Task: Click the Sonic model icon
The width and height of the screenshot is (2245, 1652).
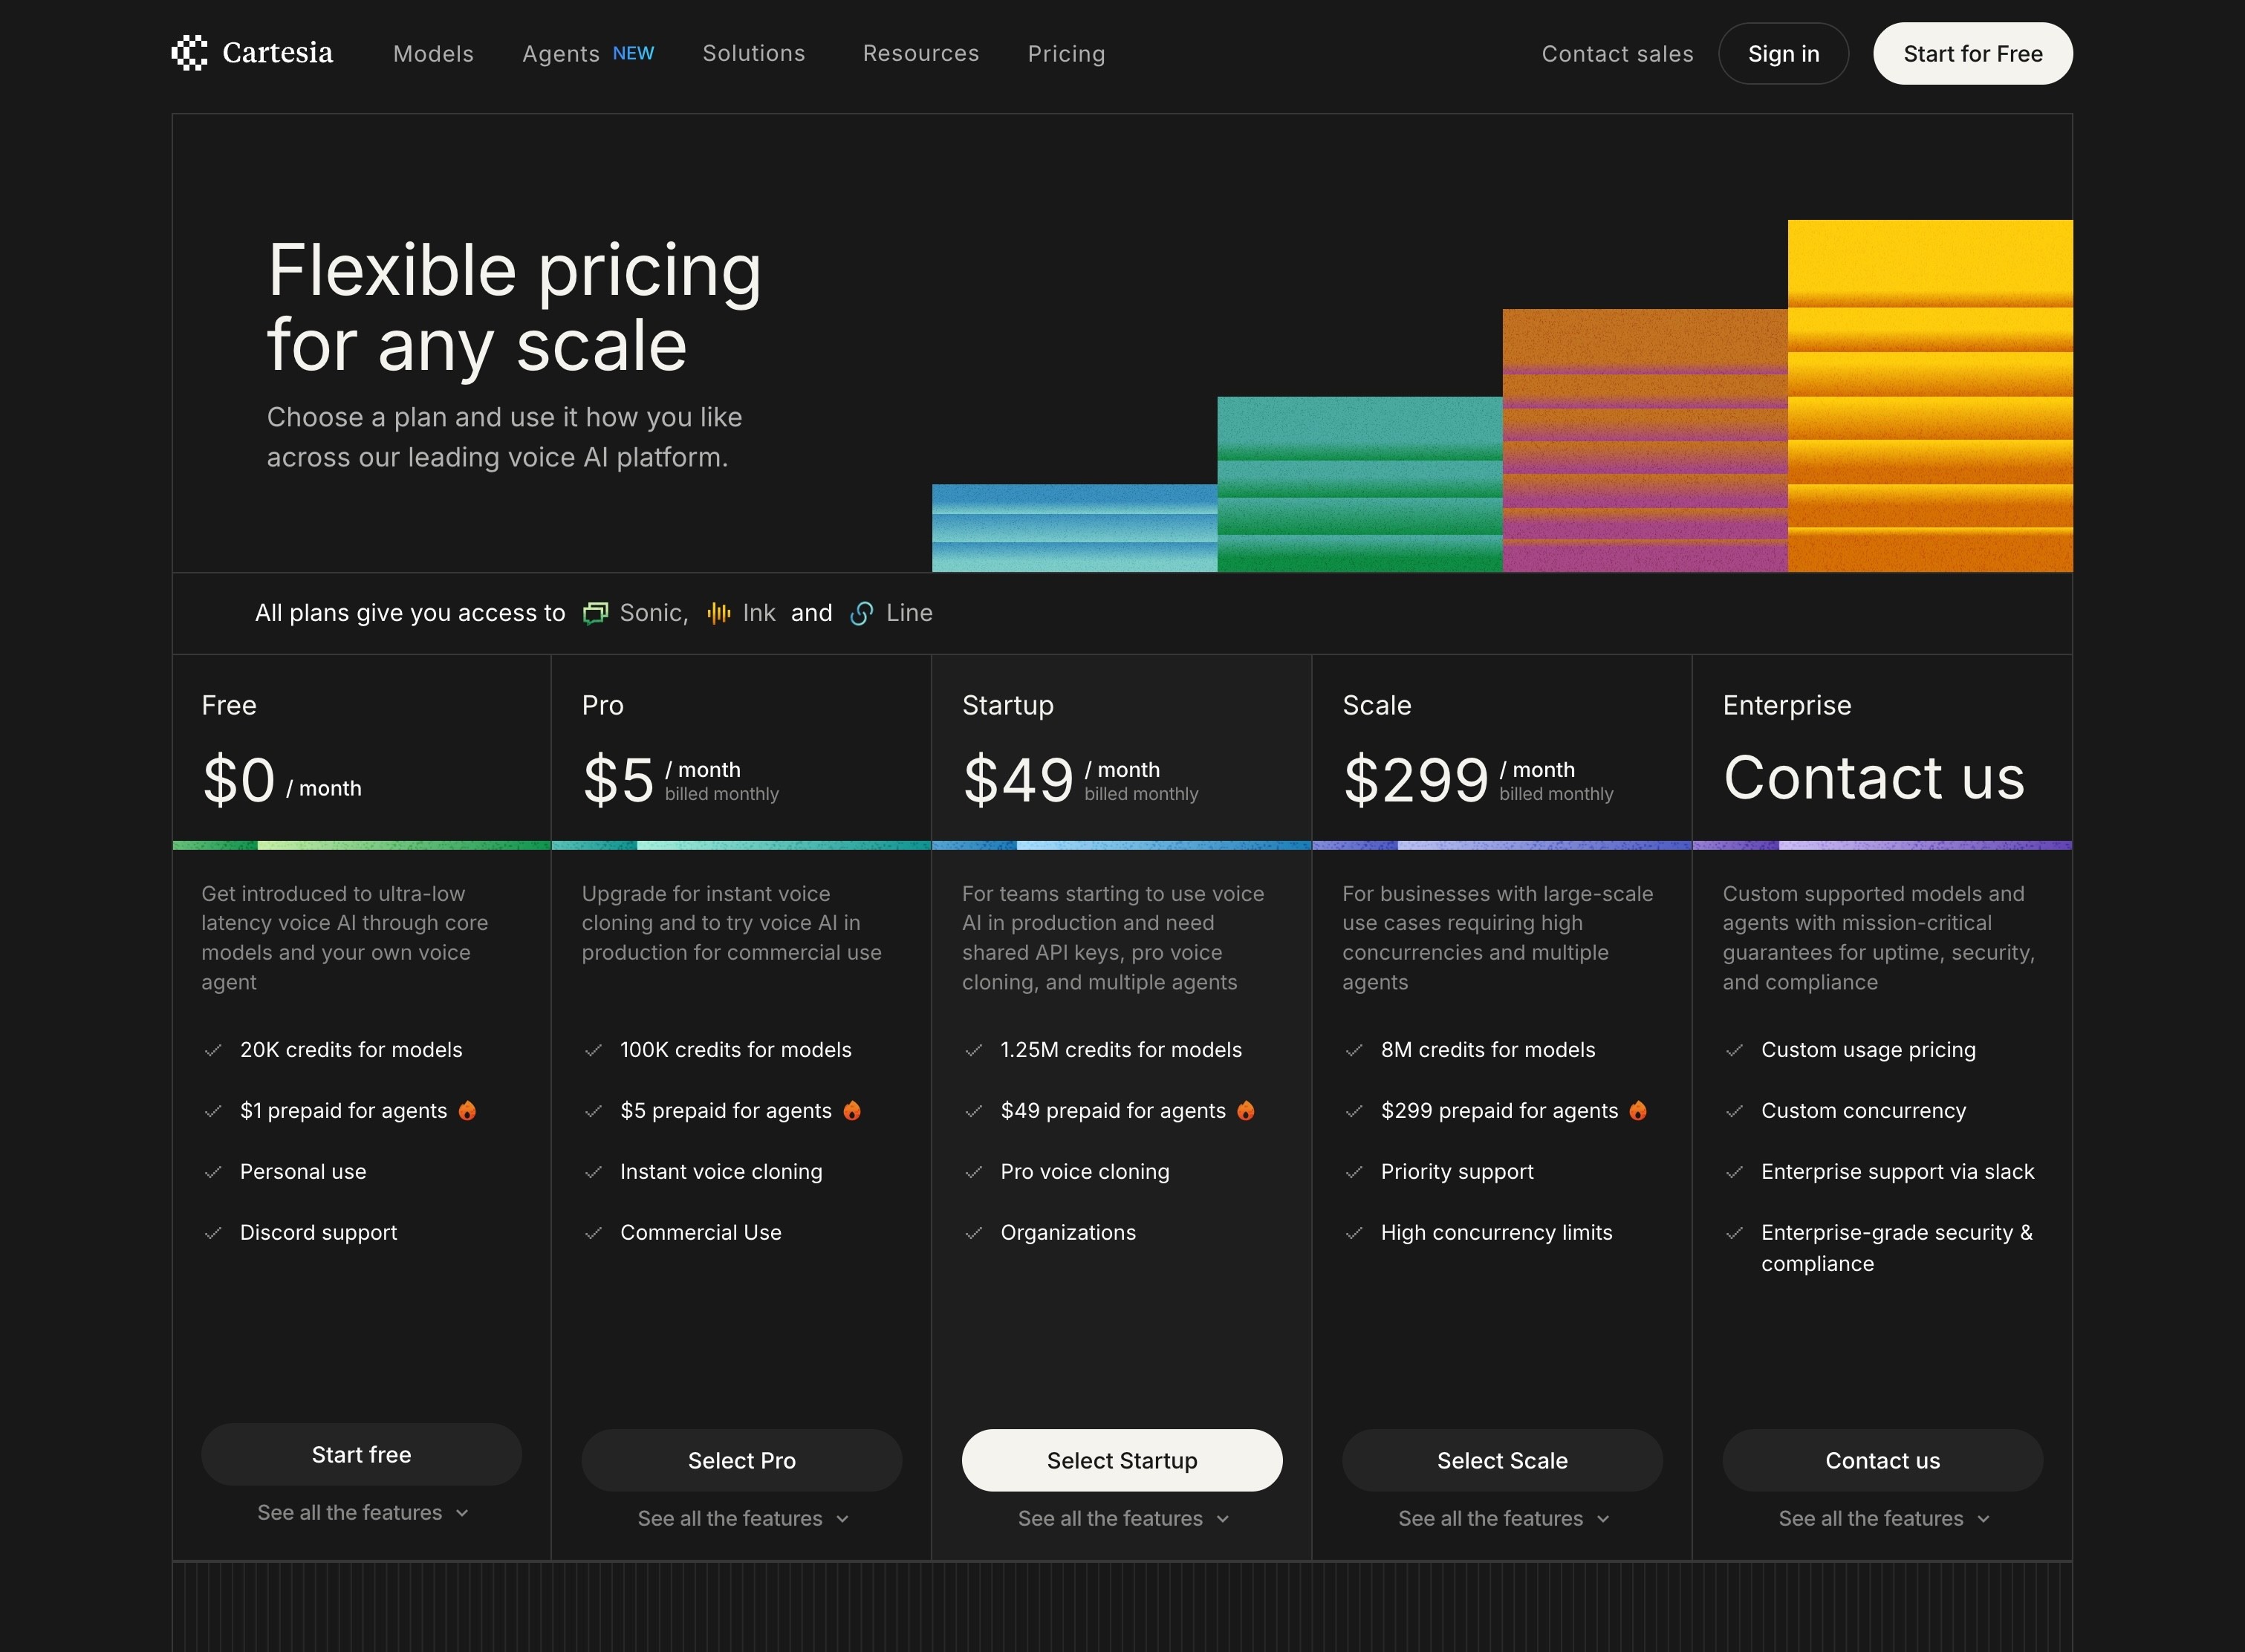Action: pos(596,613)
